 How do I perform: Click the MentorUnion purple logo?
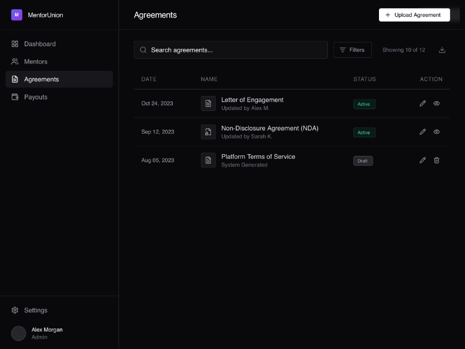(16, 15)
